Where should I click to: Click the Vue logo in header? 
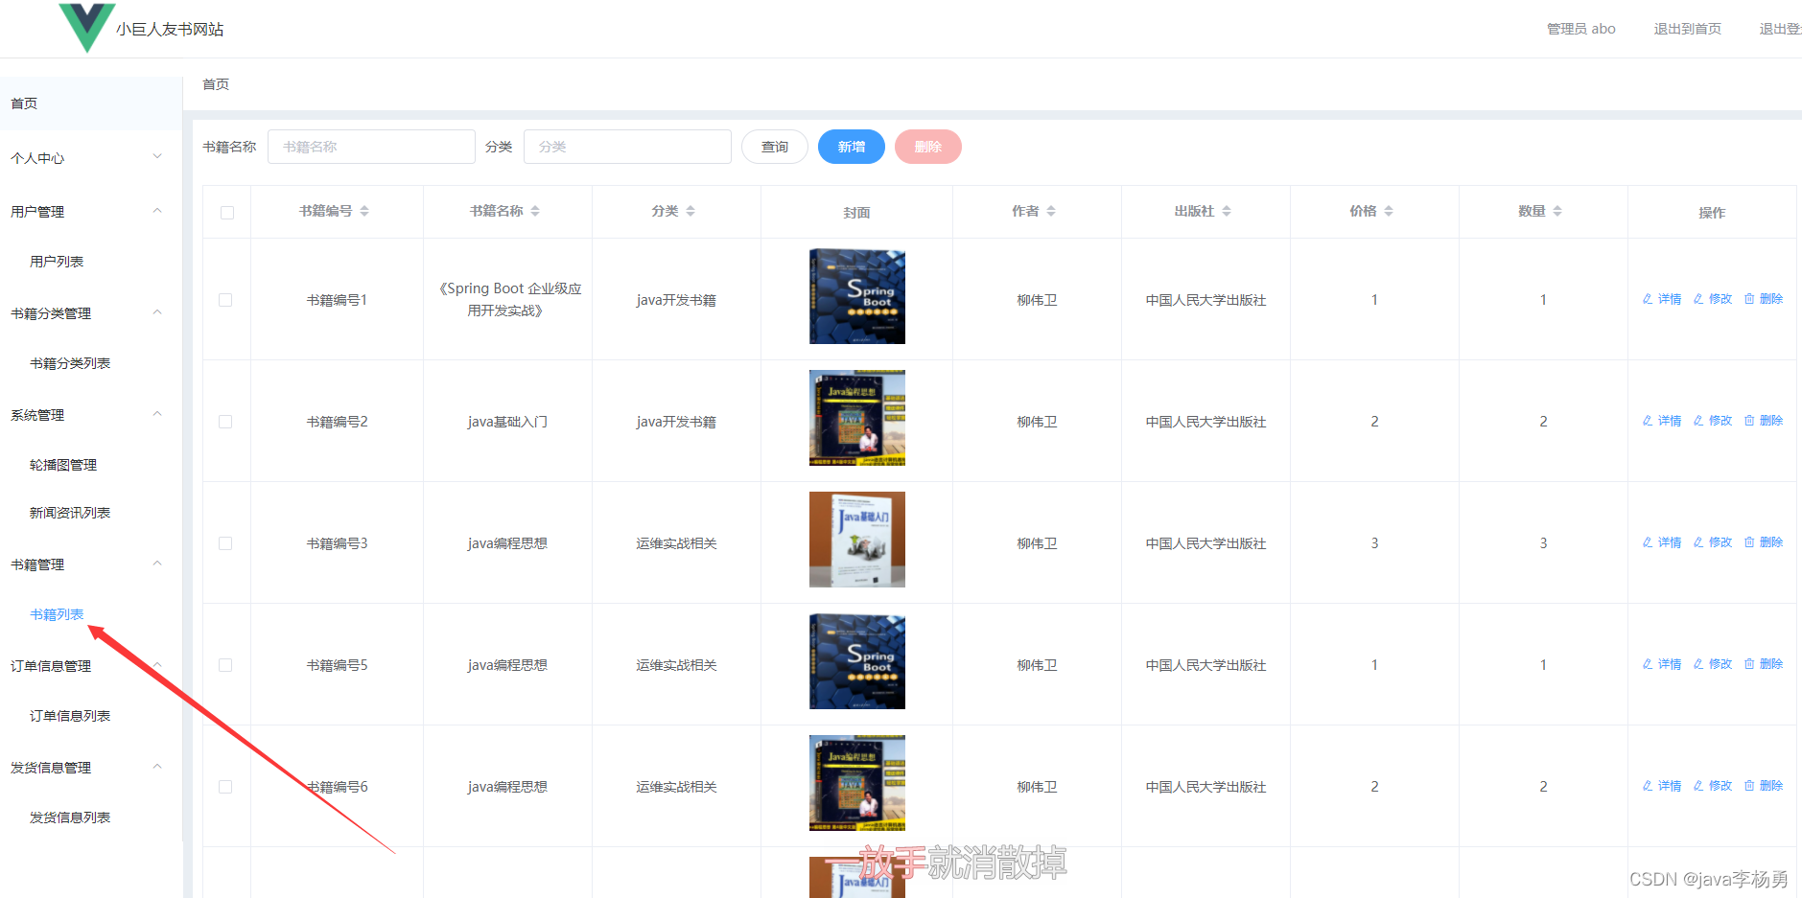pyautogui.click(x=86, y=26)
